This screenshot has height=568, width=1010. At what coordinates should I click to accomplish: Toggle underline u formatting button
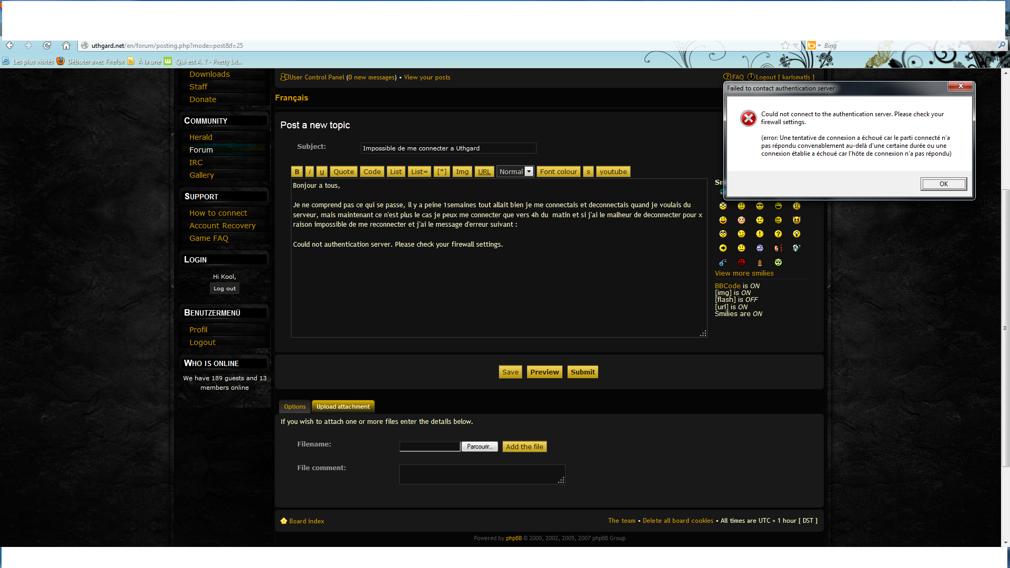[x=322, y=171]
